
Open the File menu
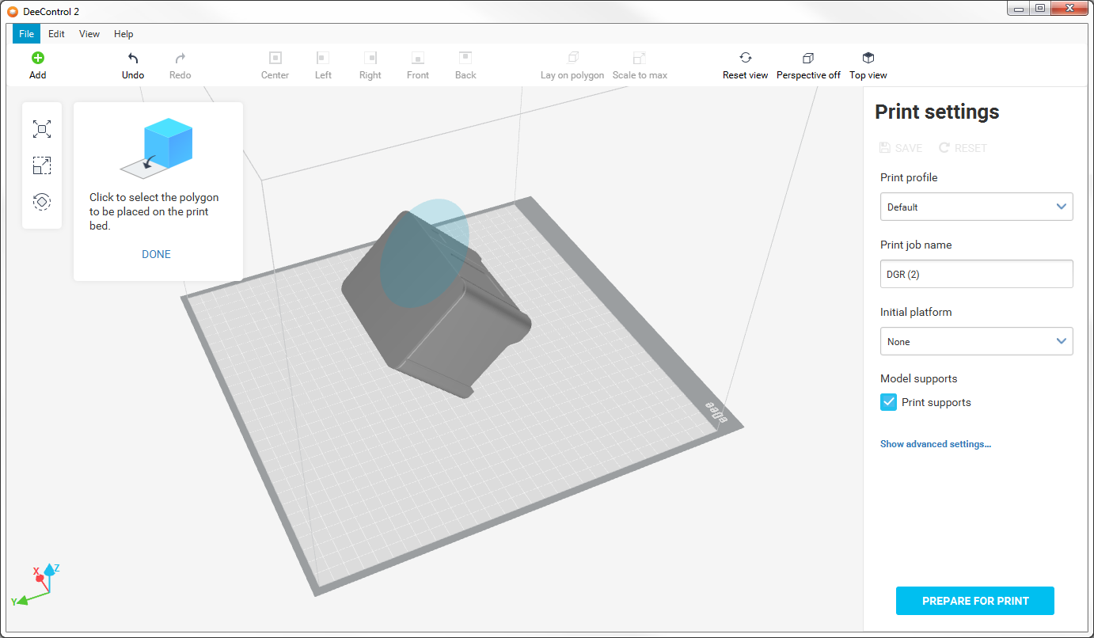tap(26, 34)
